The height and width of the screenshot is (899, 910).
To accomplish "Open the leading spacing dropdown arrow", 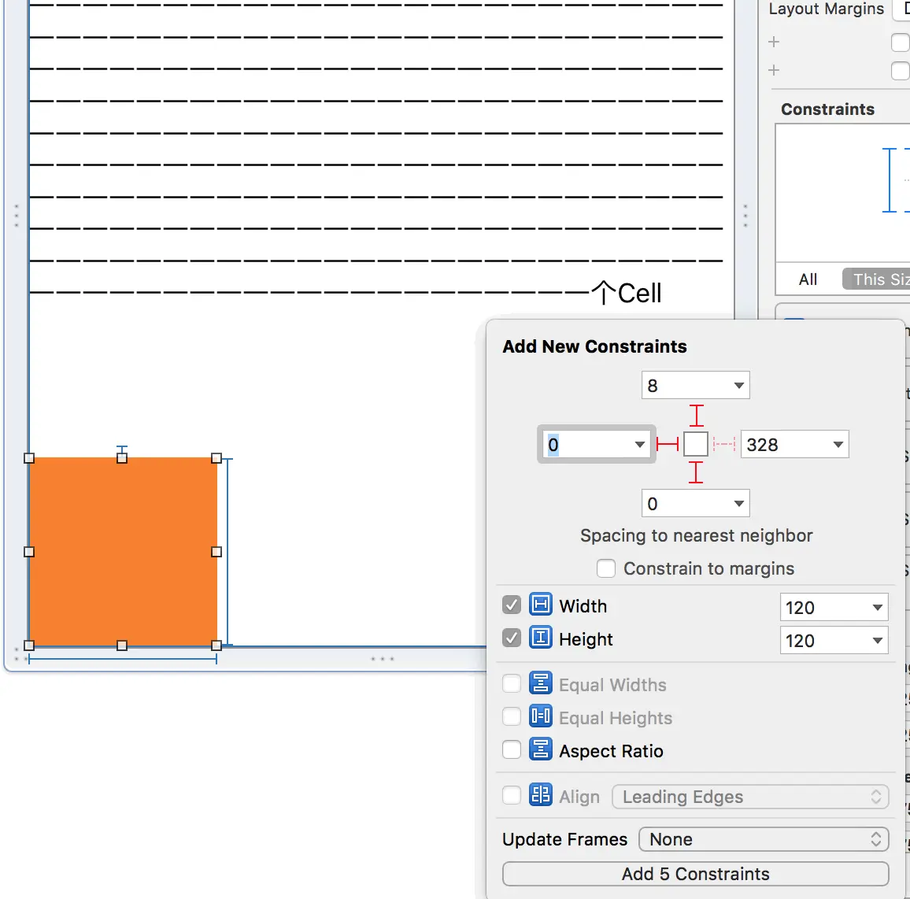I will pyautogui.click(x=639, y=445).
